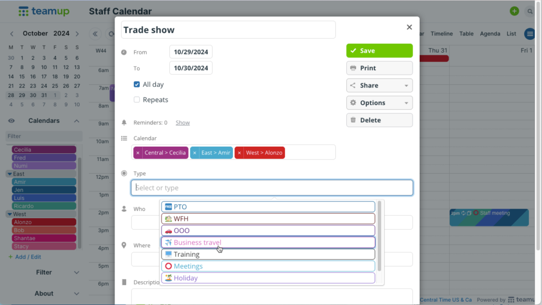
Task: Uncheck the All day checkbox
Action: tap(137, 85)
